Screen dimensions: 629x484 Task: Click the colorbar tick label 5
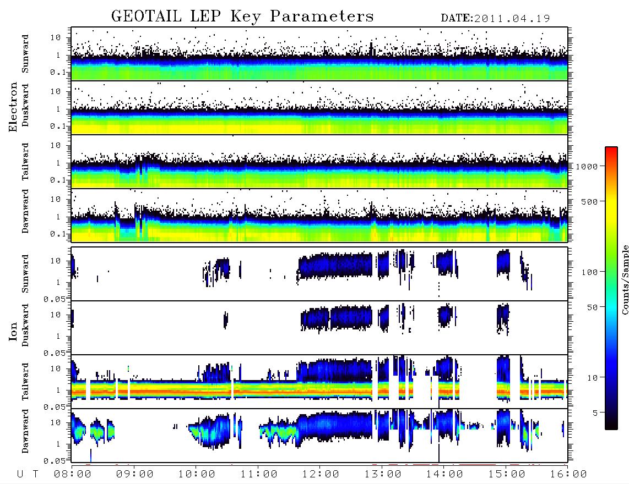(x=595, y=413)
